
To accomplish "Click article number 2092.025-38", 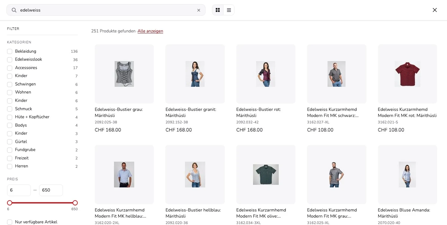I will [106, 122].
